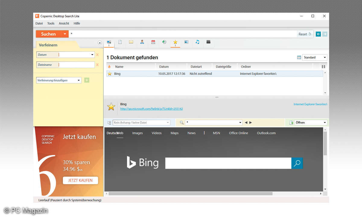Open the column chooser icon in results header
Image resolution: width=362 pixels, height=217 pixels.
[x=324, y=67]
